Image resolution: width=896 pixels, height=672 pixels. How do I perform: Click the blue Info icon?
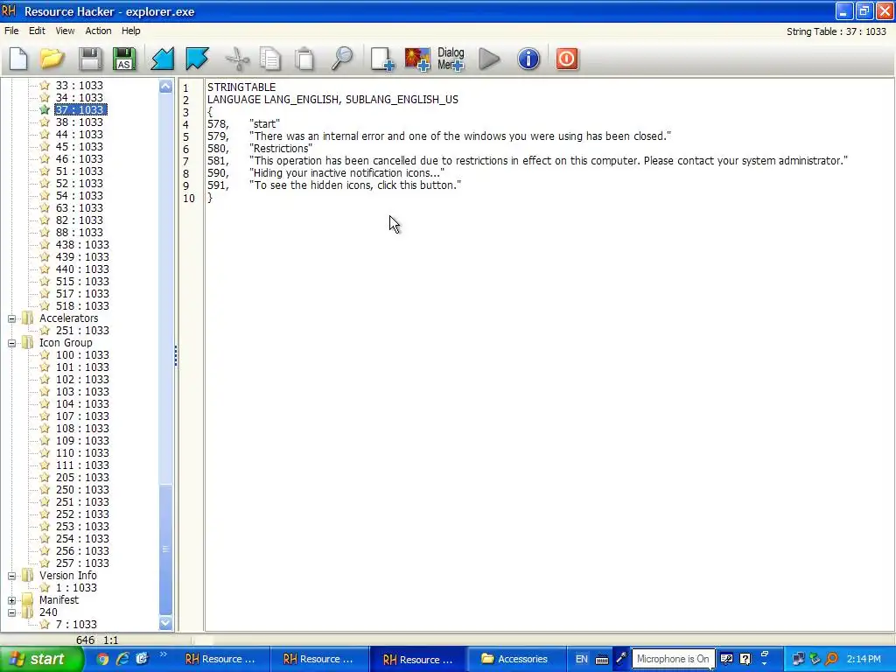[528, 59]
